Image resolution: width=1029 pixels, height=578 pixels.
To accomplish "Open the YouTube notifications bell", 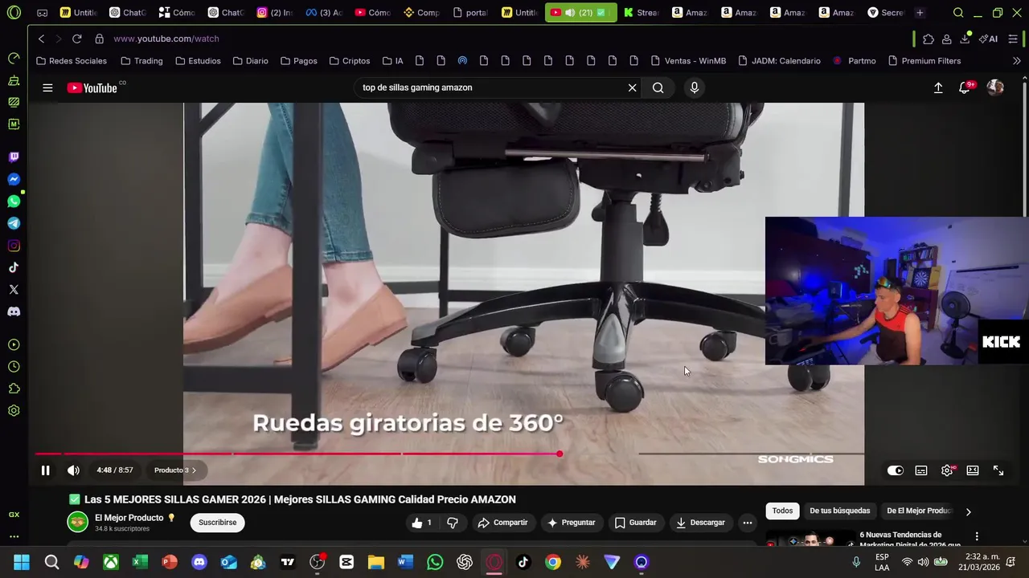I will [x=965, y=88].
